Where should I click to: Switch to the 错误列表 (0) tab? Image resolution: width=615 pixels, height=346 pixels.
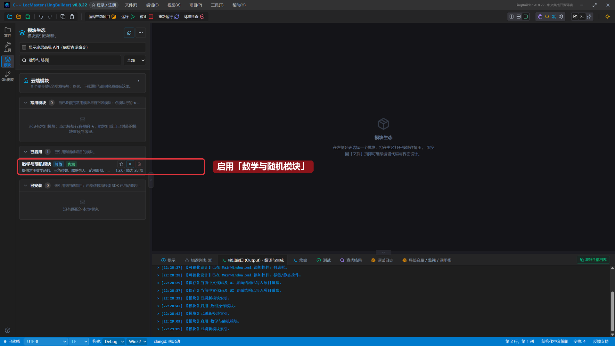199,260
